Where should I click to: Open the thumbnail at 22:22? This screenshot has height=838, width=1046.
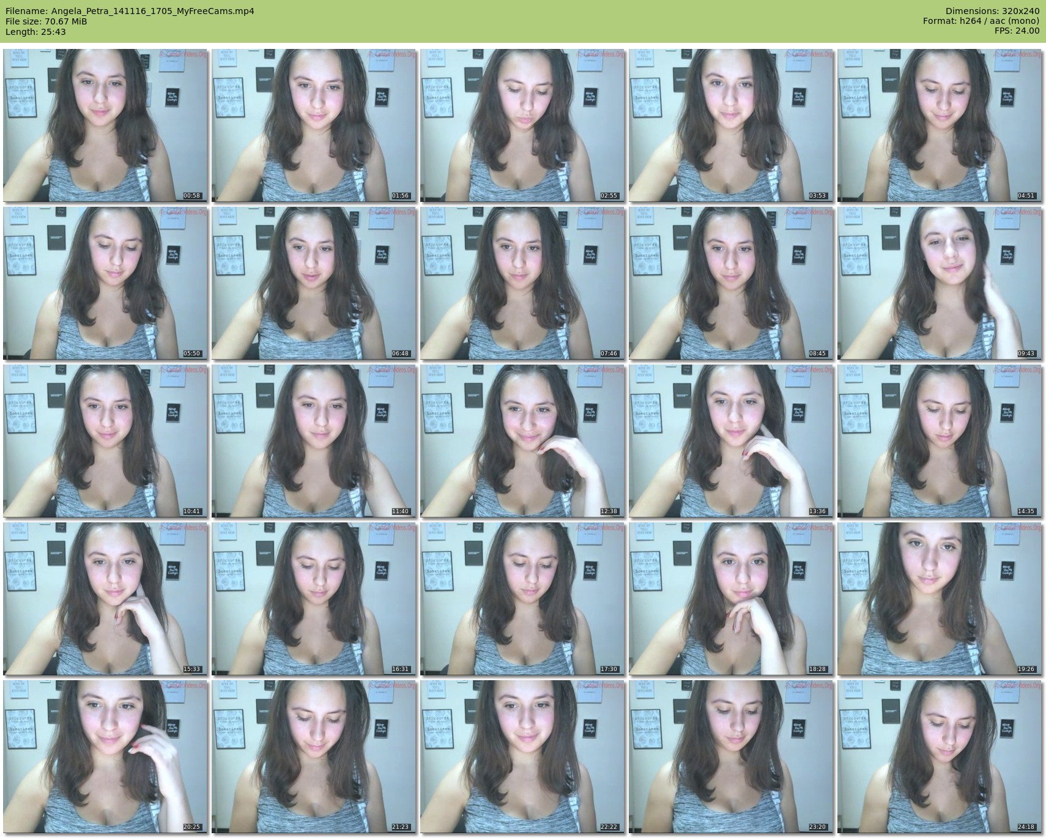(522, 757)
